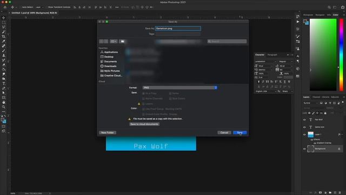This screenshot has height=195, width=346.
Task: Hide the Game Icon text layer
Action: (x=304, y=127)
